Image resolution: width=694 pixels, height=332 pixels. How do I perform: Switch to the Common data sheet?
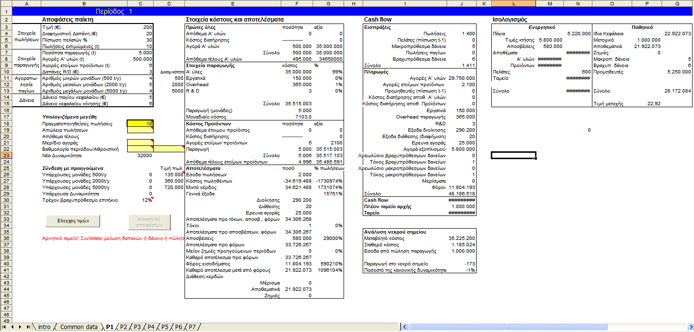(79, 327)
